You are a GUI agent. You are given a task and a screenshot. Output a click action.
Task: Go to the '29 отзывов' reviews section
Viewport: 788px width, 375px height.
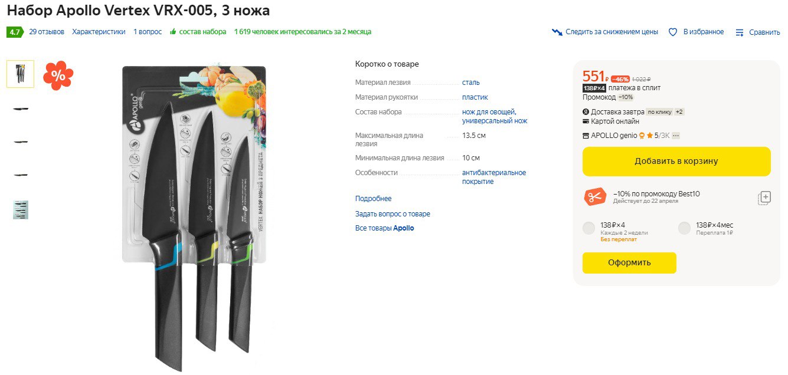tap(47, 32)
